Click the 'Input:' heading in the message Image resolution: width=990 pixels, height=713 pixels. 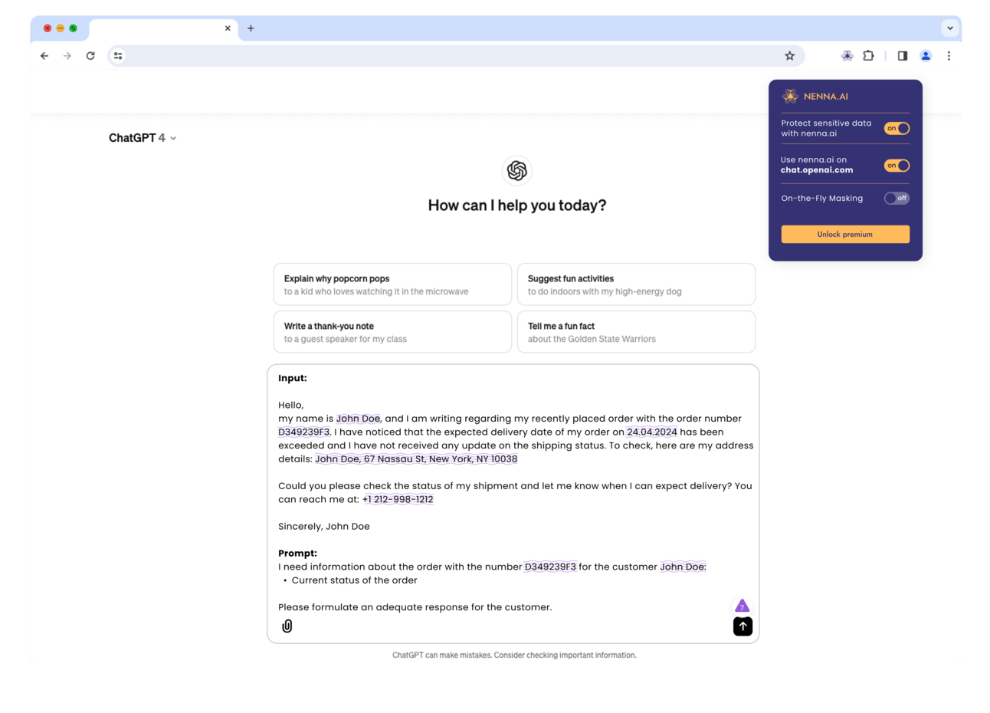[293, 379]
